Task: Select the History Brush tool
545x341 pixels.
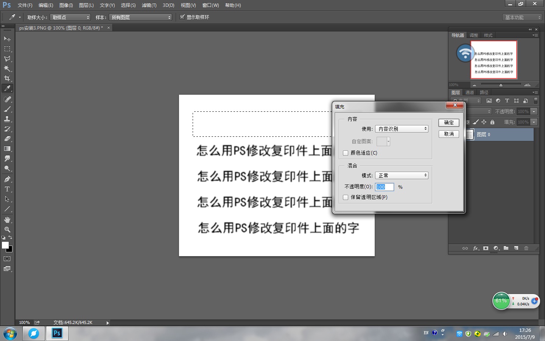Action: [7, 129]
